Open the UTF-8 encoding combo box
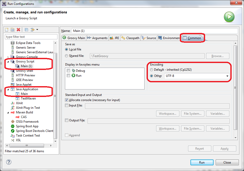Viewport: 244px width, 171px height. click(197, 76)
